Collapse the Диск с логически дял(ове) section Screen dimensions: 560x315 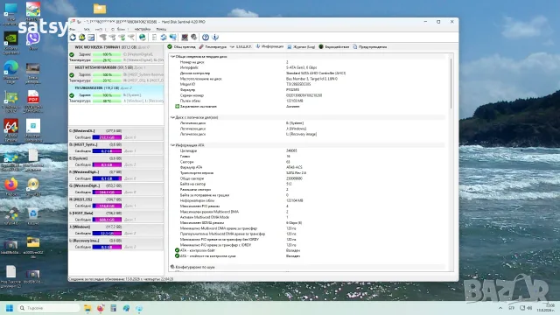tap(172, 117)
